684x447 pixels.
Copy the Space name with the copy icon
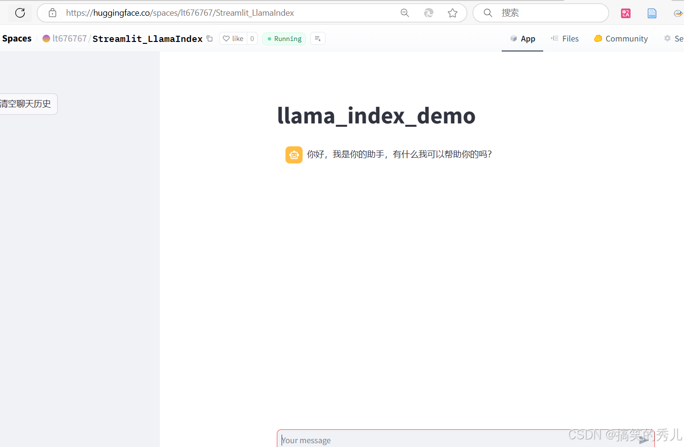(210, 39)
